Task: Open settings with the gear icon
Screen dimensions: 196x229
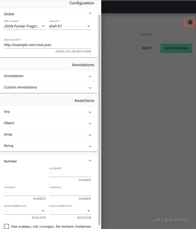Action: tap(190, 22)
